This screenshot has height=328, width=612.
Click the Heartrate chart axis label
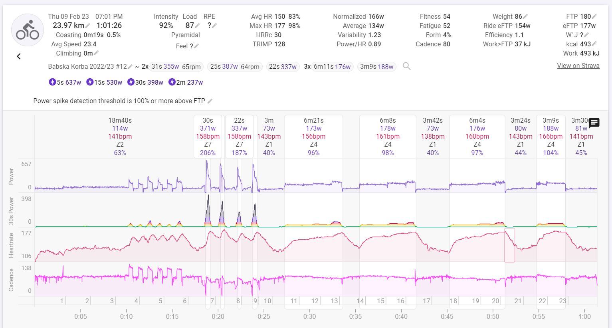(x=11, y=245)
